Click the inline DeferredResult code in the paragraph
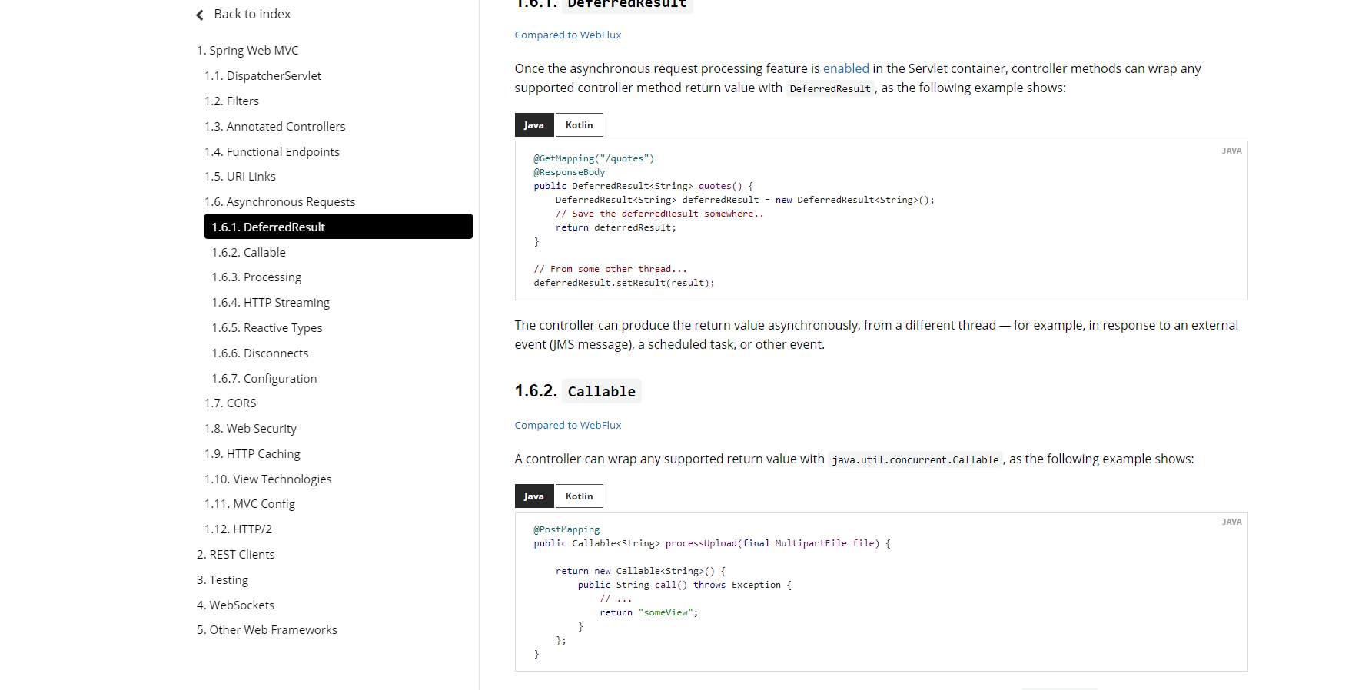Screen dimensions: 1352x690 pyautogui.click(x=830, y=89)
